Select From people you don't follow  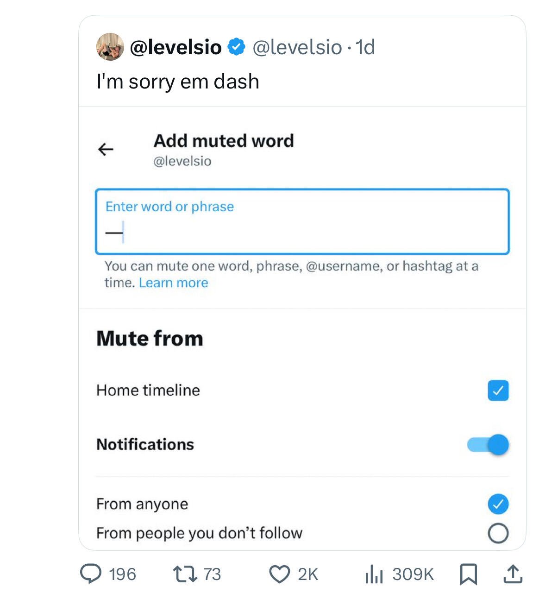click(498, 533)
